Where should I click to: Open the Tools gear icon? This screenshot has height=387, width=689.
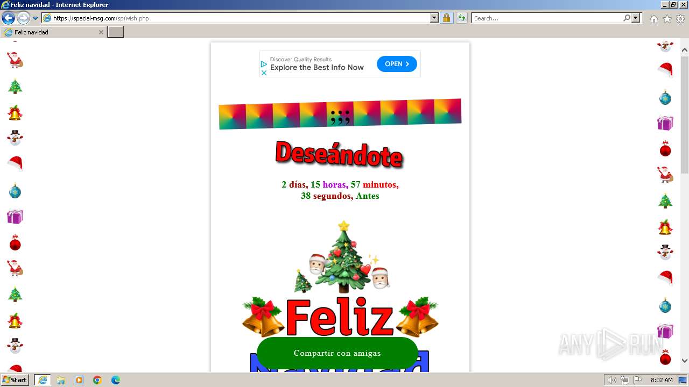(680, 19)
